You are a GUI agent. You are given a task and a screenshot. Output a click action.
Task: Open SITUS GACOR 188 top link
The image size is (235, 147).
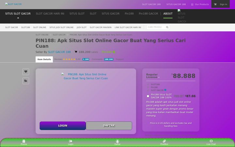click(176, 4)
